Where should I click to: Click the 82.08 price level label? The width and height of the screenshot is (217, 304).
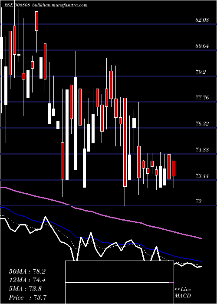pyautogui.click(x=202, y=20)
